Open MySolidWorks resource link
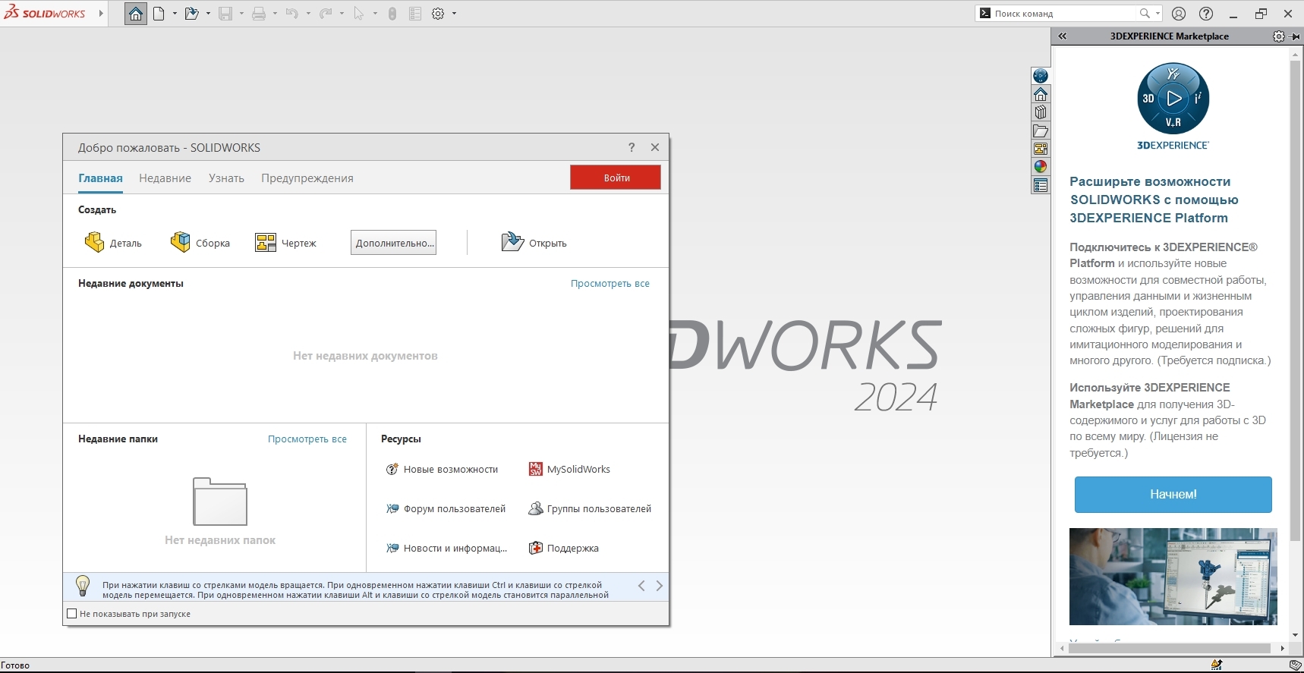Viewport: 1304px width, 673px height. tap(569, 470)
